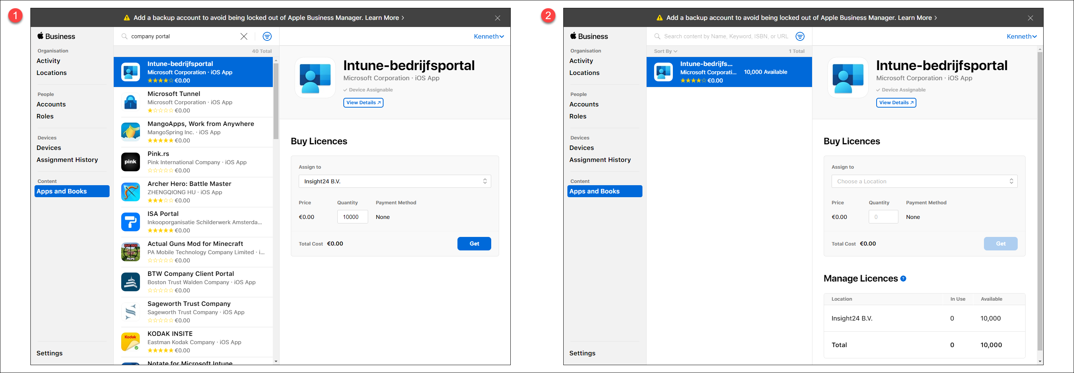Viewport: 1074px width, 373px height.
Task: Click the Quantity field showing 10000
Action: click(x=353, y=217)
